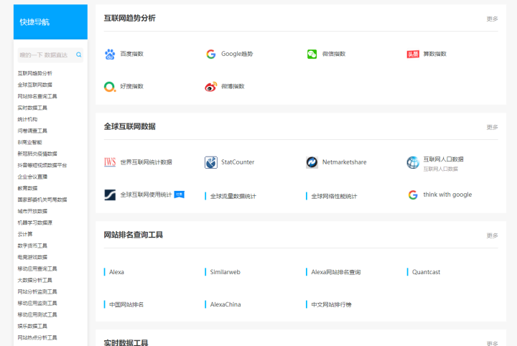Jump to 网站排名查询工具 in the sidebar
The width and height of the screenshot is (517, 346).
37,96
